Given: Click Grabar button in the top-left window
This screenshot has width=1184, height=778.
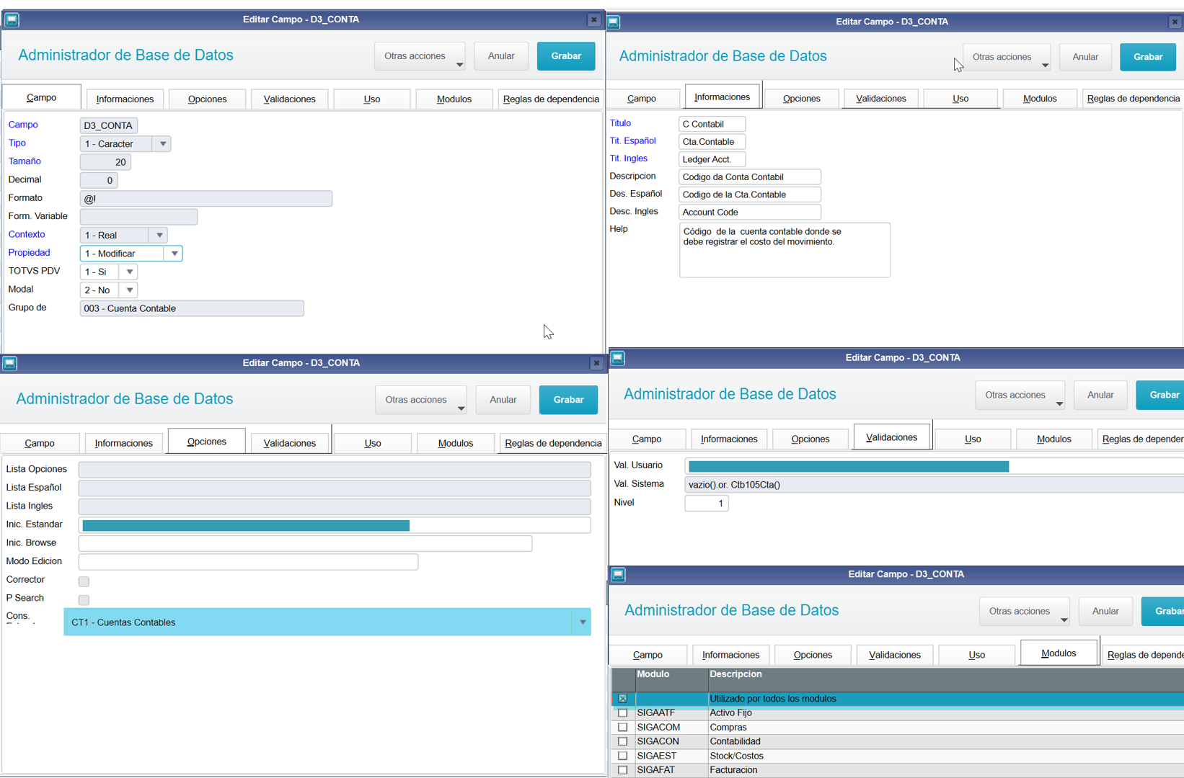Looking at the screenshot, I should click(566, 56).
